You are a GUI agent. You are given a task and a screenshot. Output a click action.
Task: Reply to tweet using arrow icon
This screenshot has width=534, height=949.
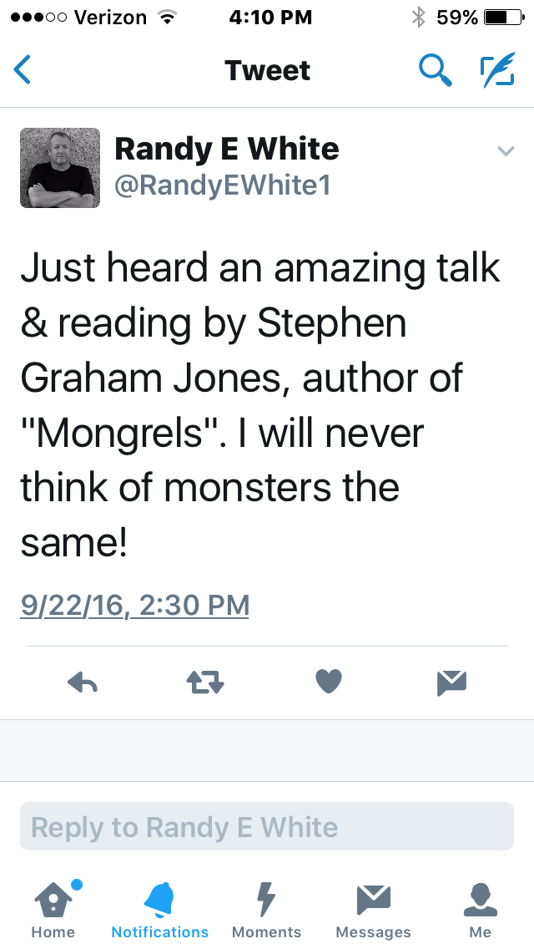click(82, 683)
